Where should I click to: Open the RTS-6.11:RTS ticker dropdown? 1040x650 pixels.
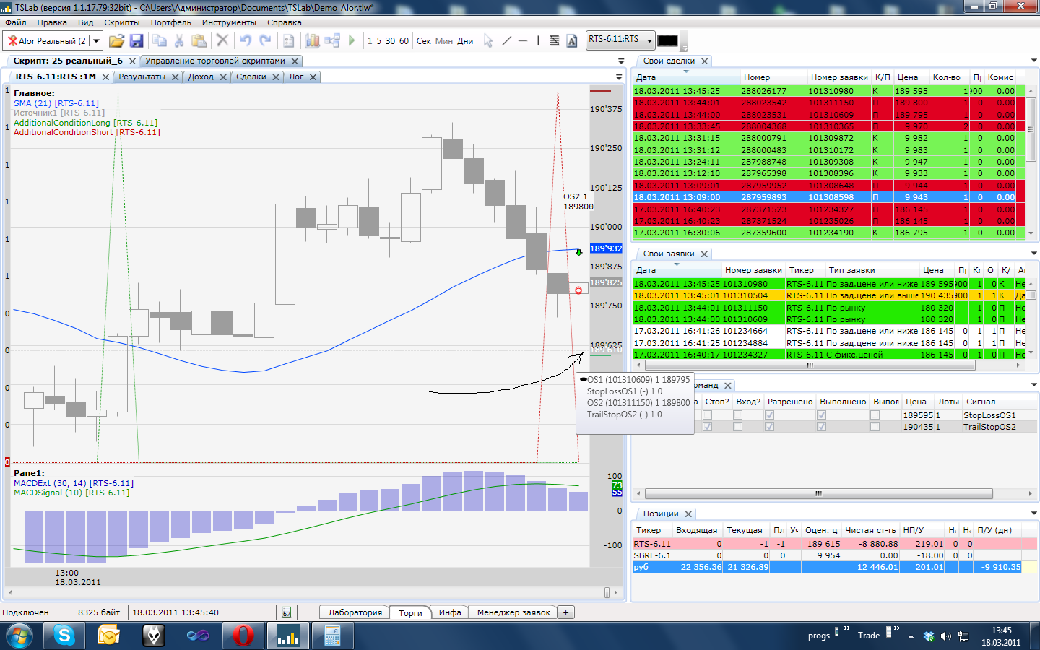coord(649,40)
